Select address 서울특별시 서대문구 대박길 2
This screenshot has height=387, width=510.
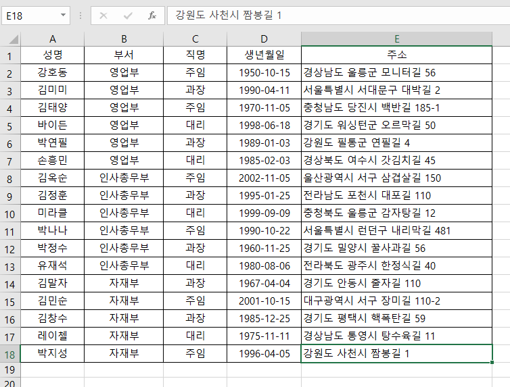396,90
